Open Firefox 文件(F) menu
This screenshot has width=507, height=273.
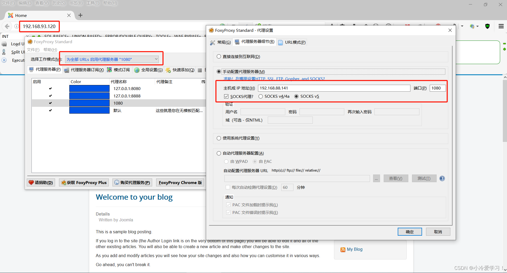[x=8, y=3]
